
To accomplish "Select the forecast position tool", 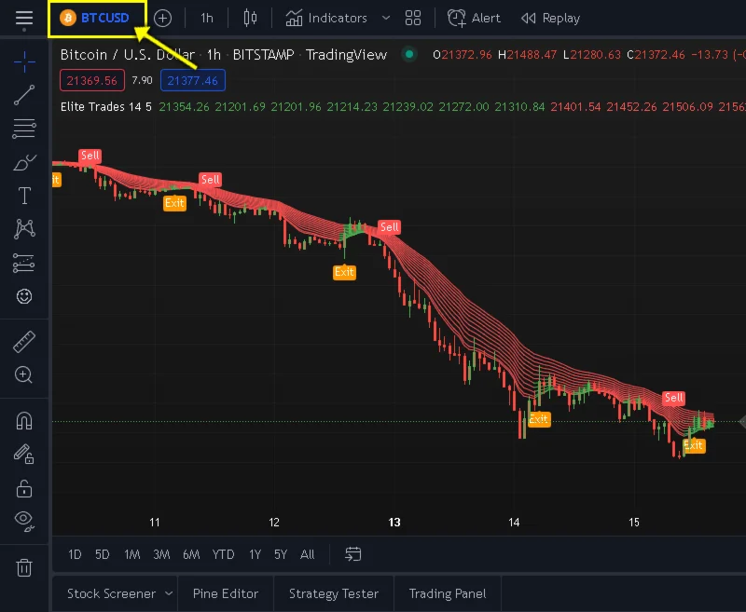I will tap(24, 263).
